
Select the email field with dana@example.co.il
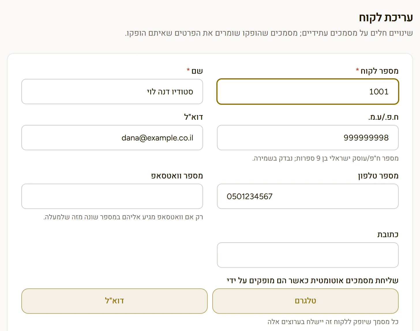point(112,138)
